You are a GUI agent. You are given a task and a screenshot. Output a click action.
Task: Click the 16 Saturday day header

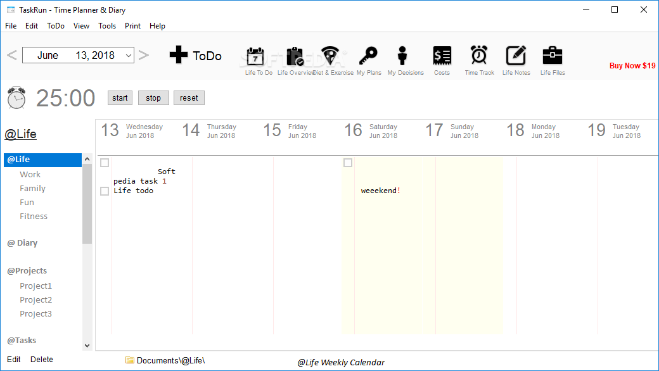click(x=371, y=130)
